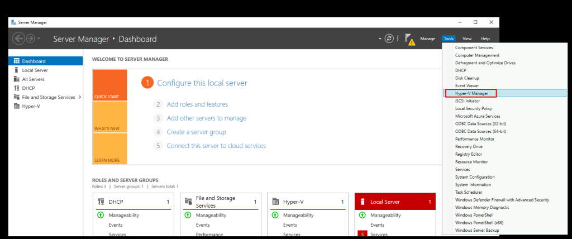Open Hyper-V Manager from Tools menu
This screenshot has width=572, height=239.
[x=505, y=93]
